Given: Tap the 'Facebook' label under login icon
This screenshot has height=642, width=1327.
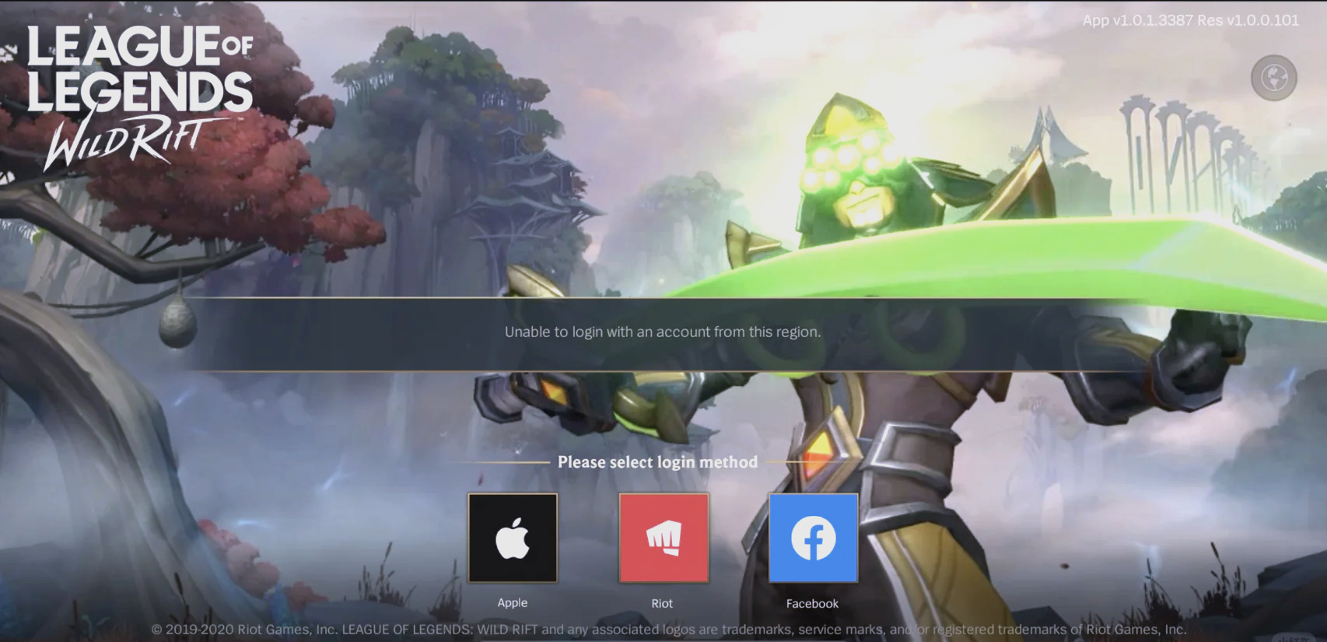Looking at the screenshot, I should coord(812,603).
